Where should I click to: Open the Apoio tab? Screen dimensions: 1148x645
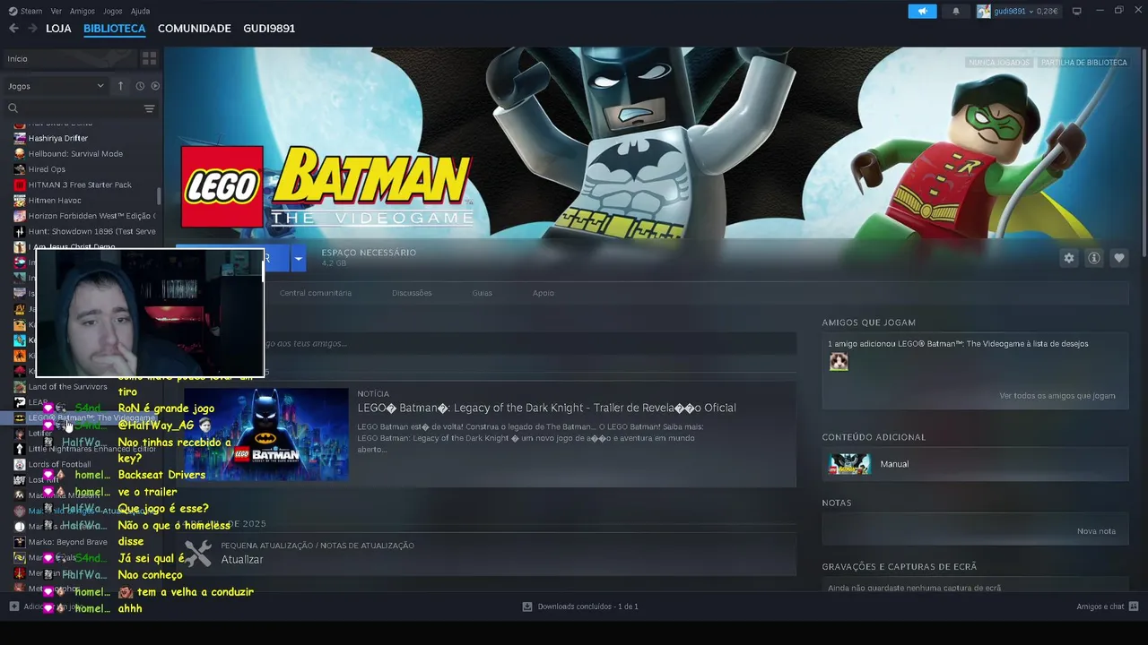click(544, 293)
